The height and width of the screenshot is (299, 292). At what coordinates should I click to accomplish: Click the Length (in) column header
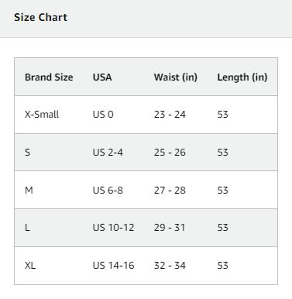(242, 77)
